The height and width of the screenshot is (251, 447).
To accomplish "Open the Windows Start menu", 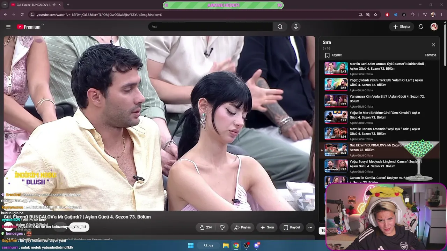I will pyautogui.click(x=191, y=245).
